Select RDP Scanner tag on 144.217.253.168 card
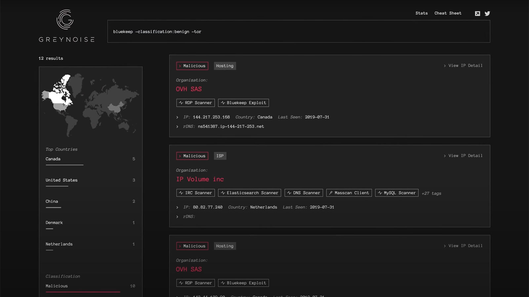Image resolution: width=529 pixels, height=297 pixels. [x=195, y=103]
